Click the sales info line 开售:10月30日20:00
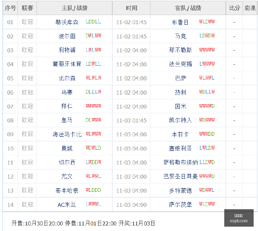Viewport: 258px width, 231px height. 37,223
